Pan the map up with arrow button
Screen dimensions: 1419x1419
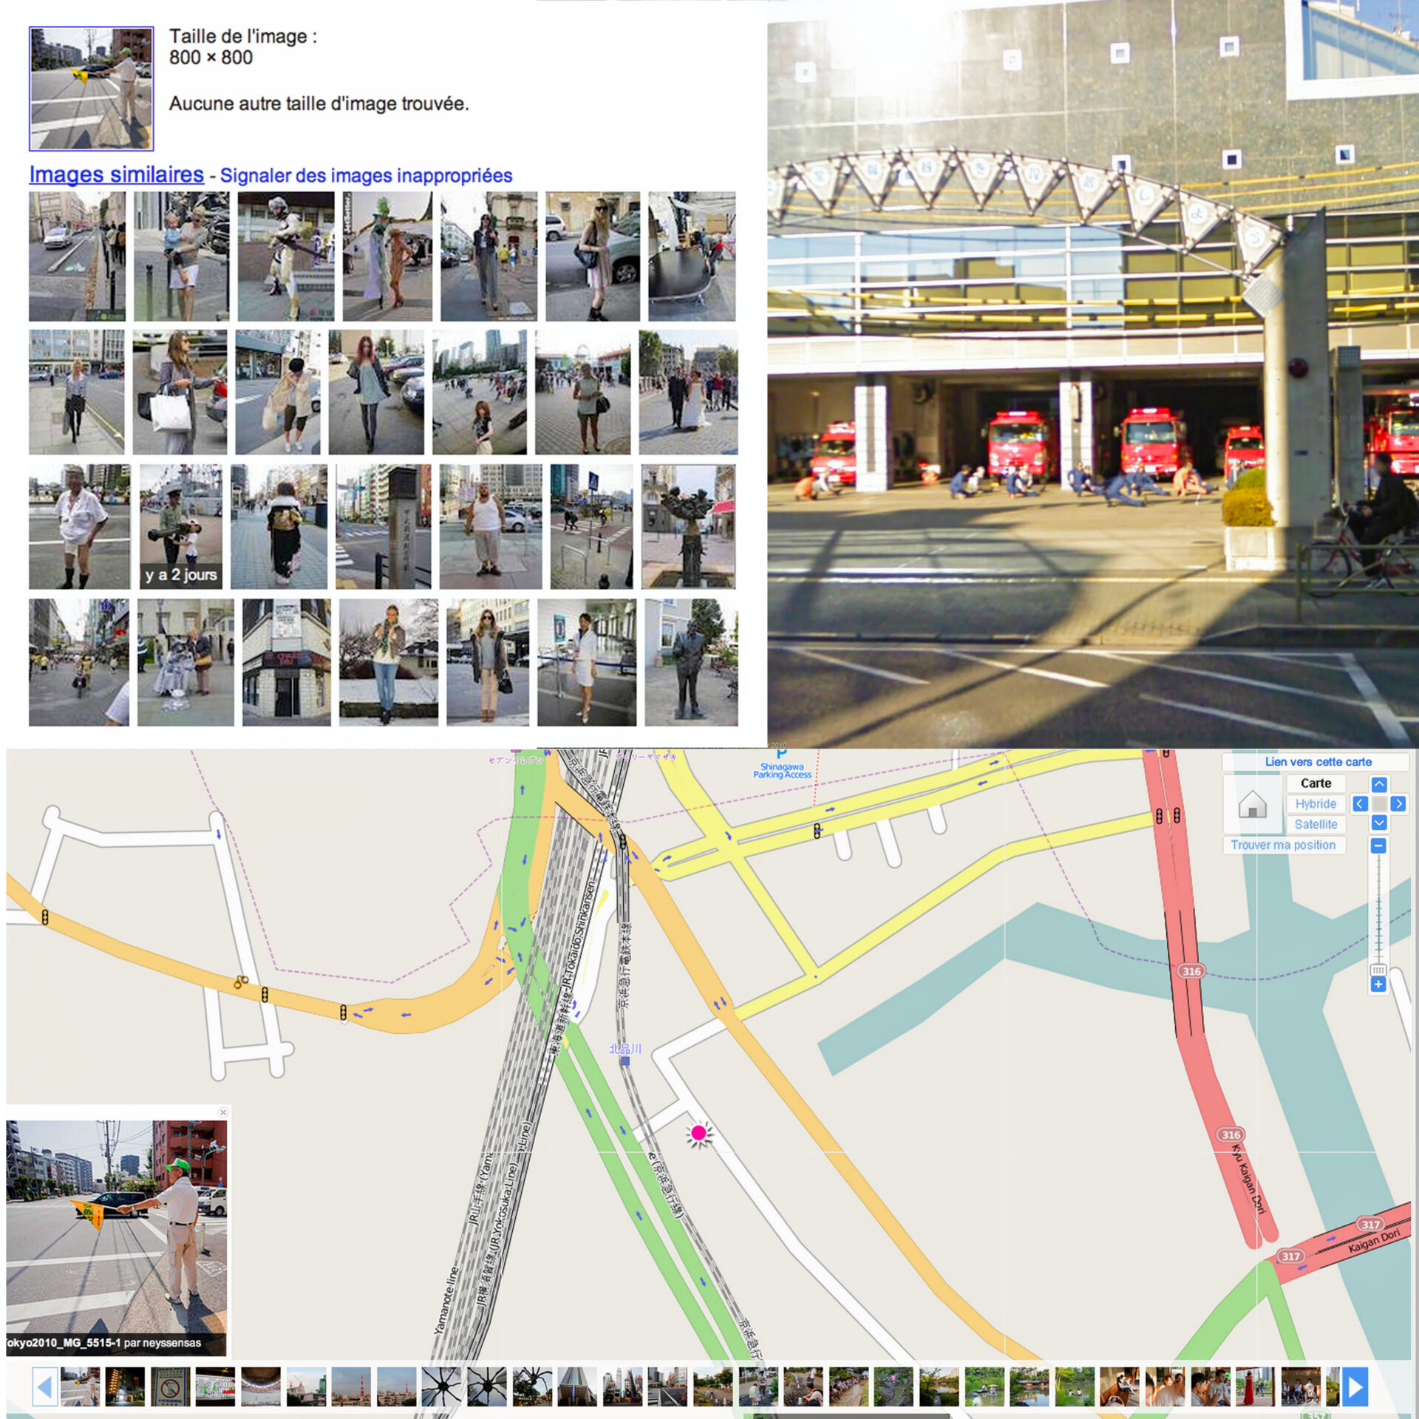(x=1378, y=784)
